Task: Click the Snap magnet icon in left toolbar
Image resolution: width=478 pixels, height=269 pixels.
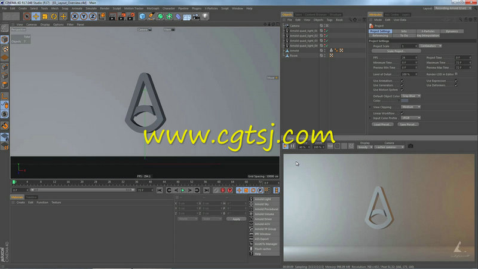Action: tap(5, 126)
